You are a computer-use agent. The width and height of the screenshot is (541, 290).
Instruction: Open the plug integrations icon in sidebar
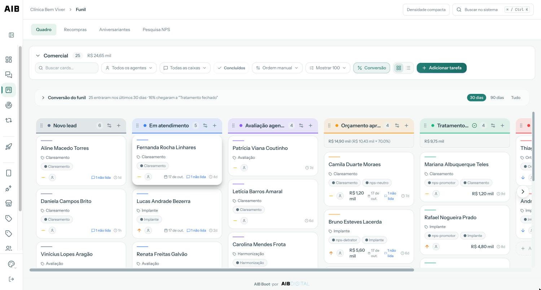[x=9, y=188]
